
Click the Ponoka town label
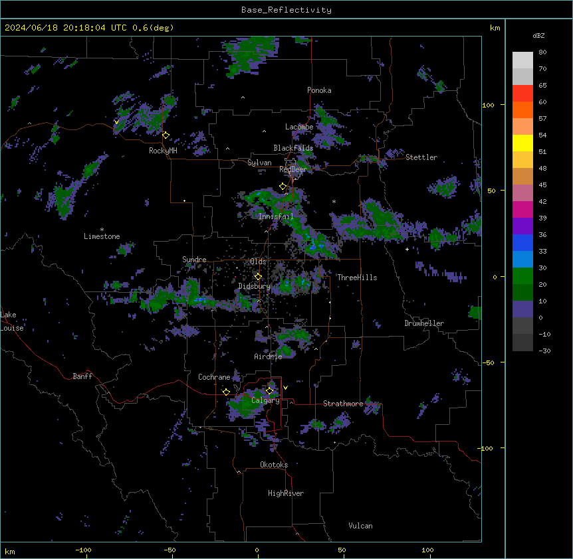click(x=319, y=90)
